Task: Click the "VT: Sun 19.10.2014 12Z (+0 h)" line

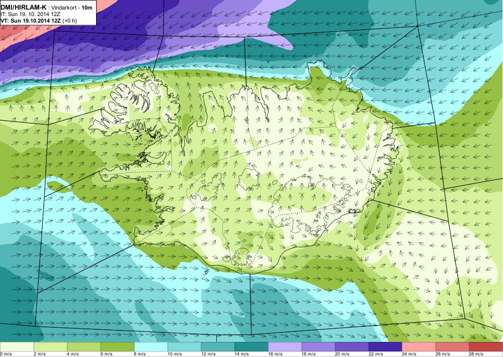Action: tap(39, 21)
